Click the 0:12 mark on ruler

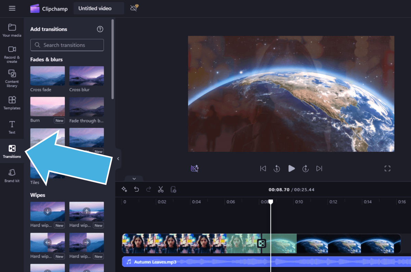coord(333,202)
